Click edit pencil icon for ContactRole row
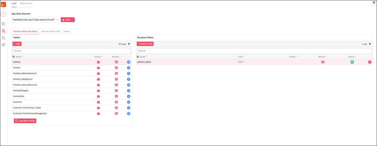The height and width of the screenshot is (146, 377). 129,96
